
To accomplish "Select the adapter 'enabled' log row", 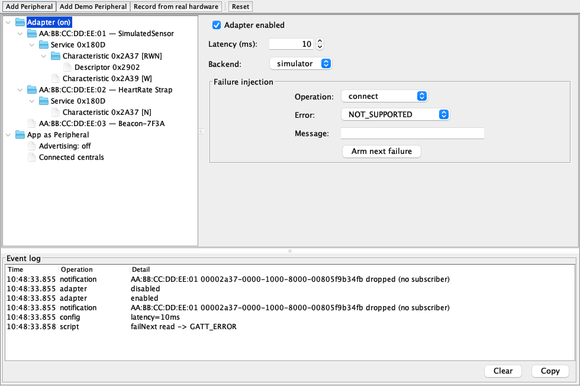I will (x=290, y=298).
